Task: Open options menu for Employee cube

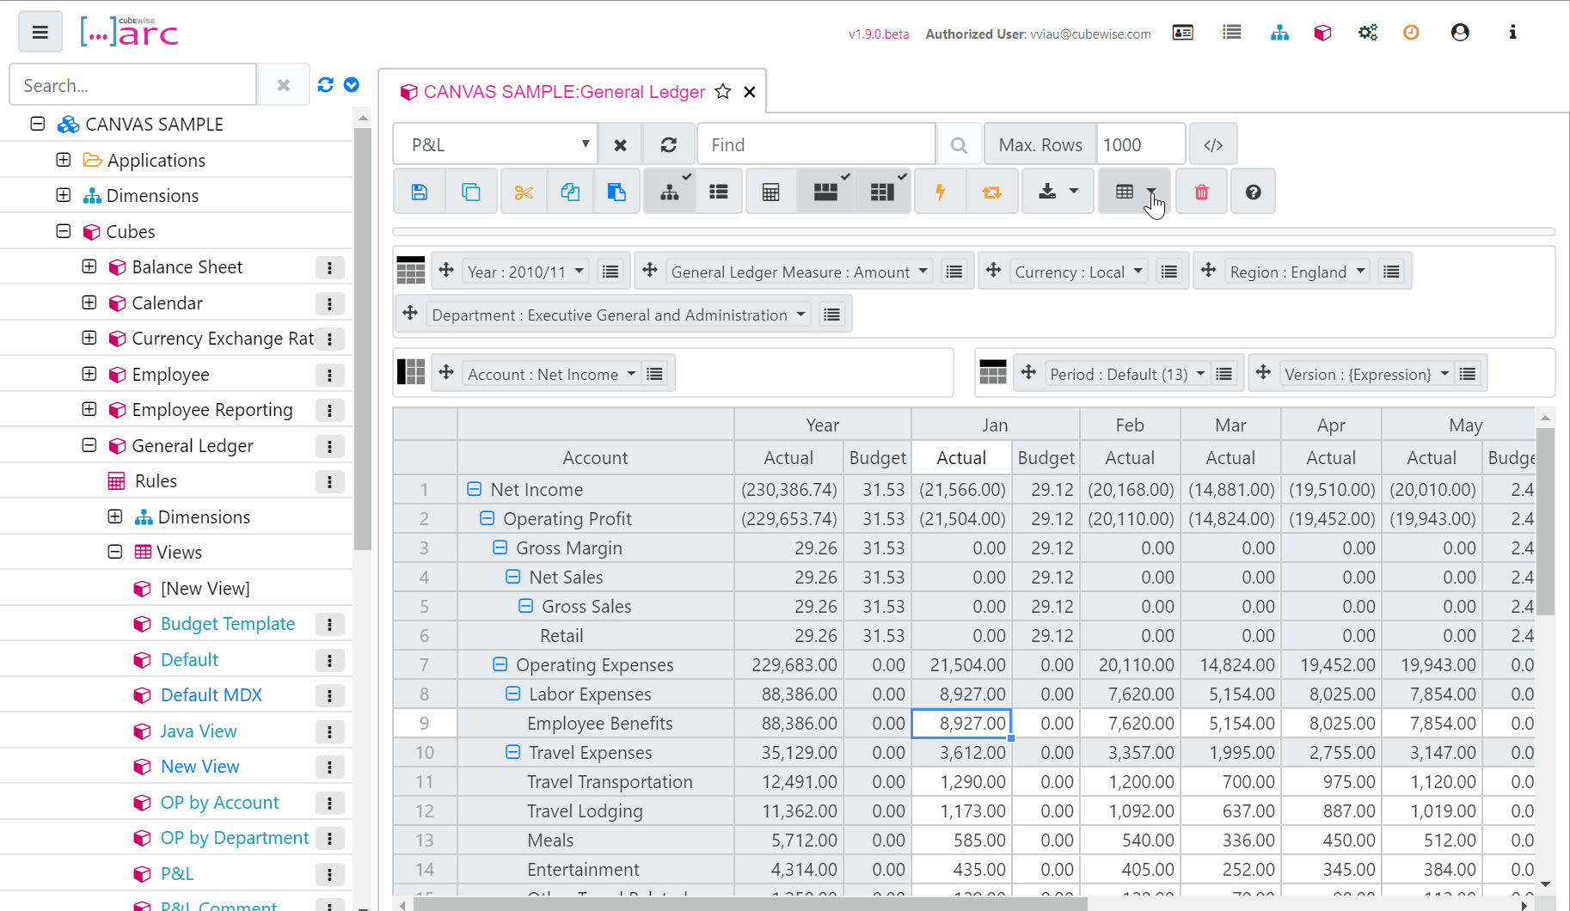Action: [x=329, y=375]
